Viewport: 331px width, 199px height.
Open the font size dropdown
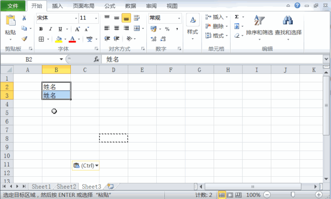(x=96, y=18)
